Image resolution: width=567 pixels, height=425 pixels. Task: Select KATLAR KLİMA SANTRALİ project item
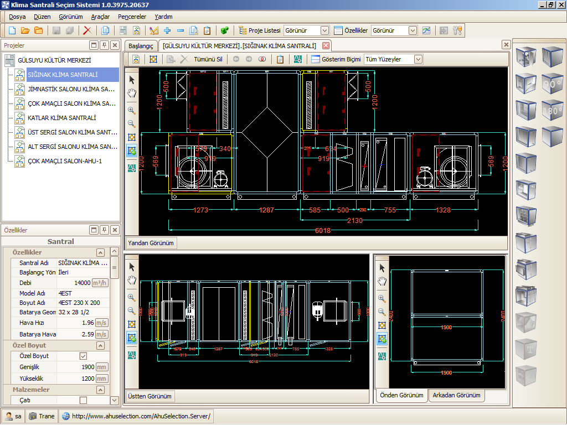coord(62,118)
